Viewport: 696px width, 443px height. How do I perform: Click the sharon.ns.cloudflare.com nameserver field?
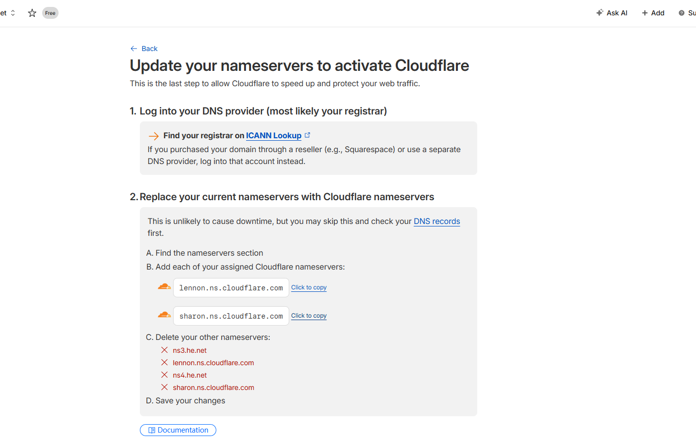click(x=231, y=316)
